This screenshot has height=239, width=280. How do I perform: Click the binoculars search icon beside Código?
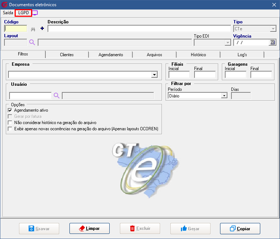click(33, 29)
